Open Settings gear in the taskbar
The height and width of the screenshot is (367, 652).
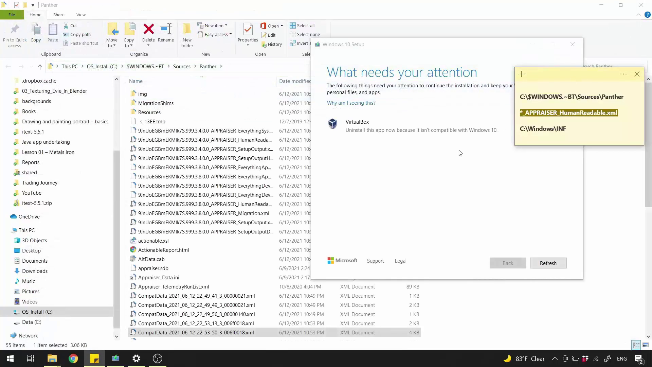(136, 359)
